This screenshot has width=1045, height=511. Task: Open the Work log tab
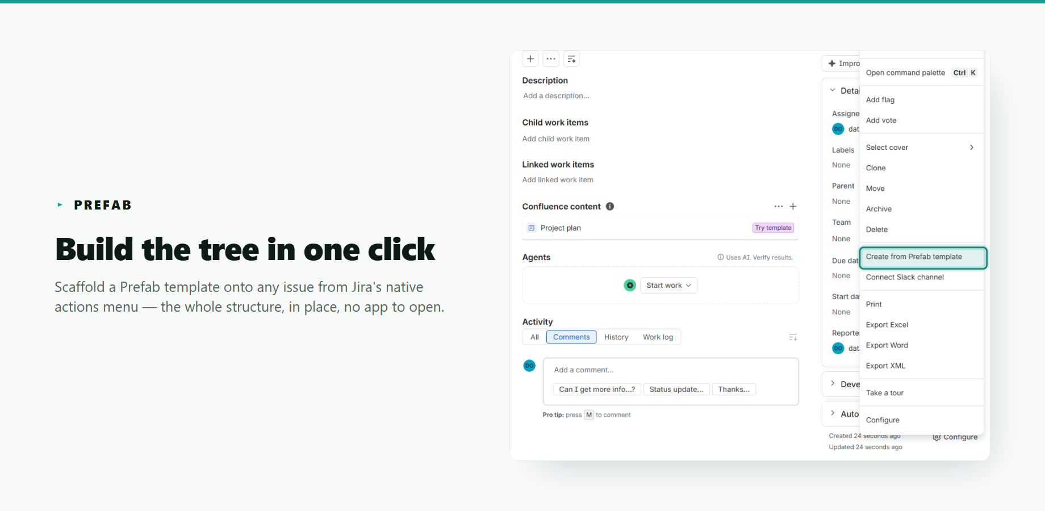658,337
